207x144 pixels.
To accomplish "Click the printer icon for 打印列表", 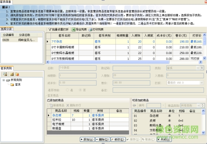I will point(90,29).
